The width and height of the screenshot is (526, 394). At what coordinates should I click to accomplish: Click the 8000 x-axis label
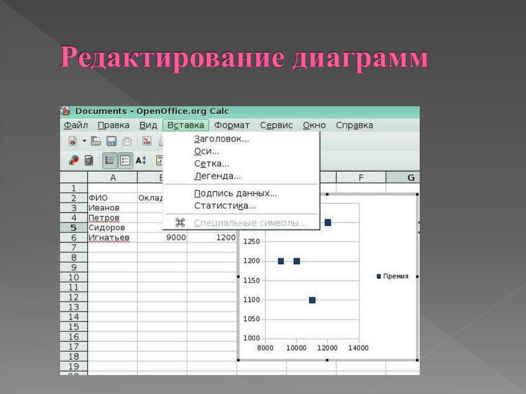(265, 348)
